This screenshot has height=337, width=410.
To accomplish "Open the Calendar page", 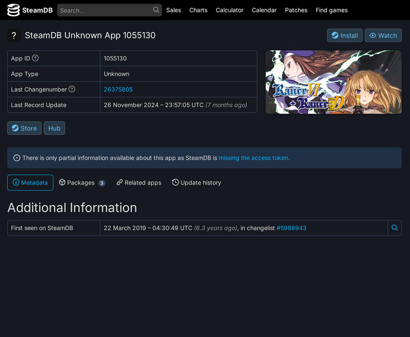I will (x=264, y=10).
